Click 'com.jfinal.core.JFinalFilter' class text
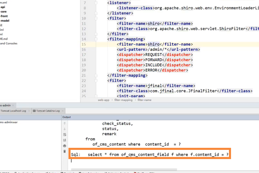Screen dimensions: 259x173 tap(183, 91)
